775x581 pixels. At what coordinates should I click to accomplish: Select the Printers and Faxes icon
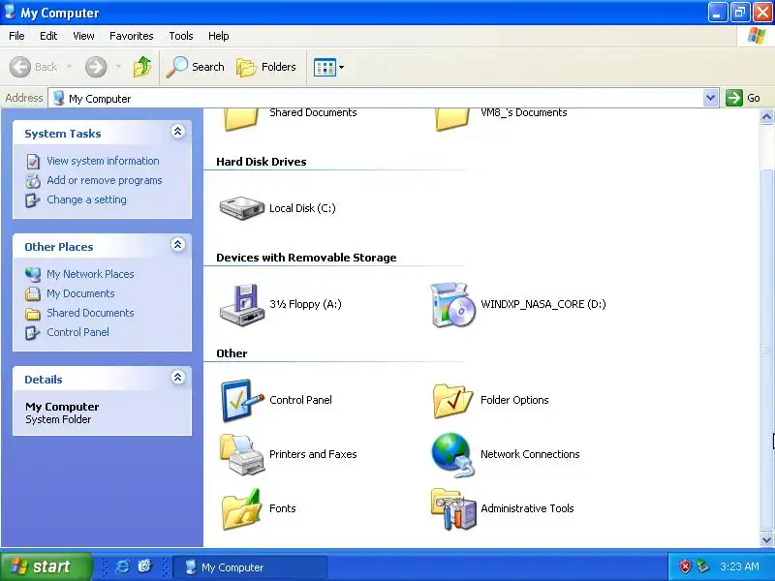[241, 455]
